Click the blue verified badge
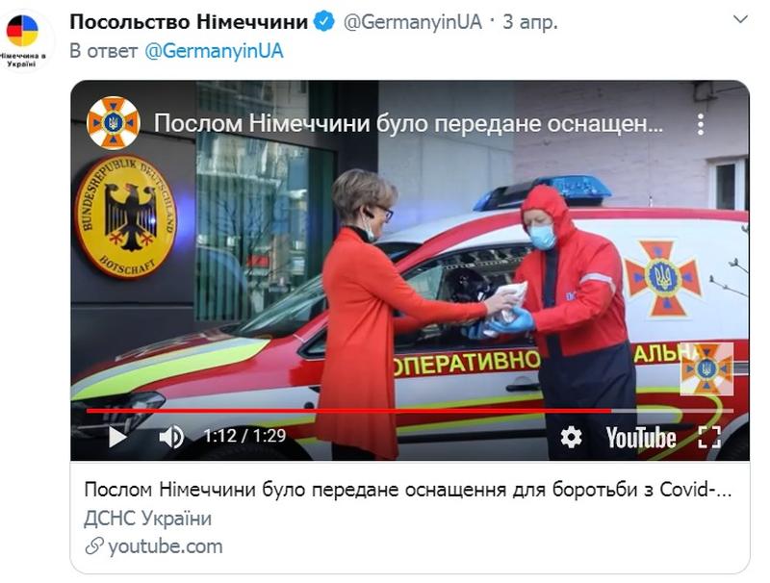 (324, 22)
